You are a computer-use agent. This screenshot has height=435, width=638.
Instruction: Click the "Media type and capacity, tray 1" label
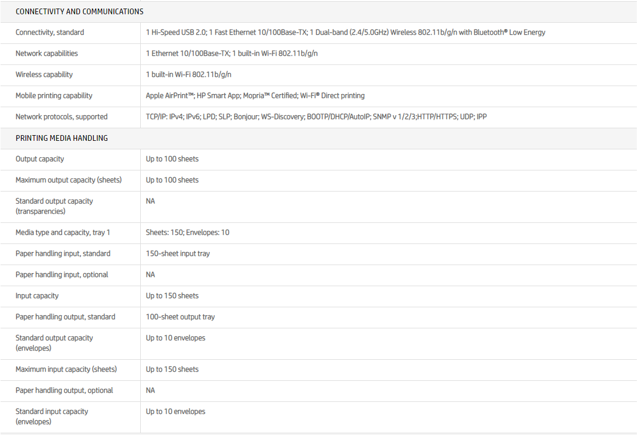point(63,233)
